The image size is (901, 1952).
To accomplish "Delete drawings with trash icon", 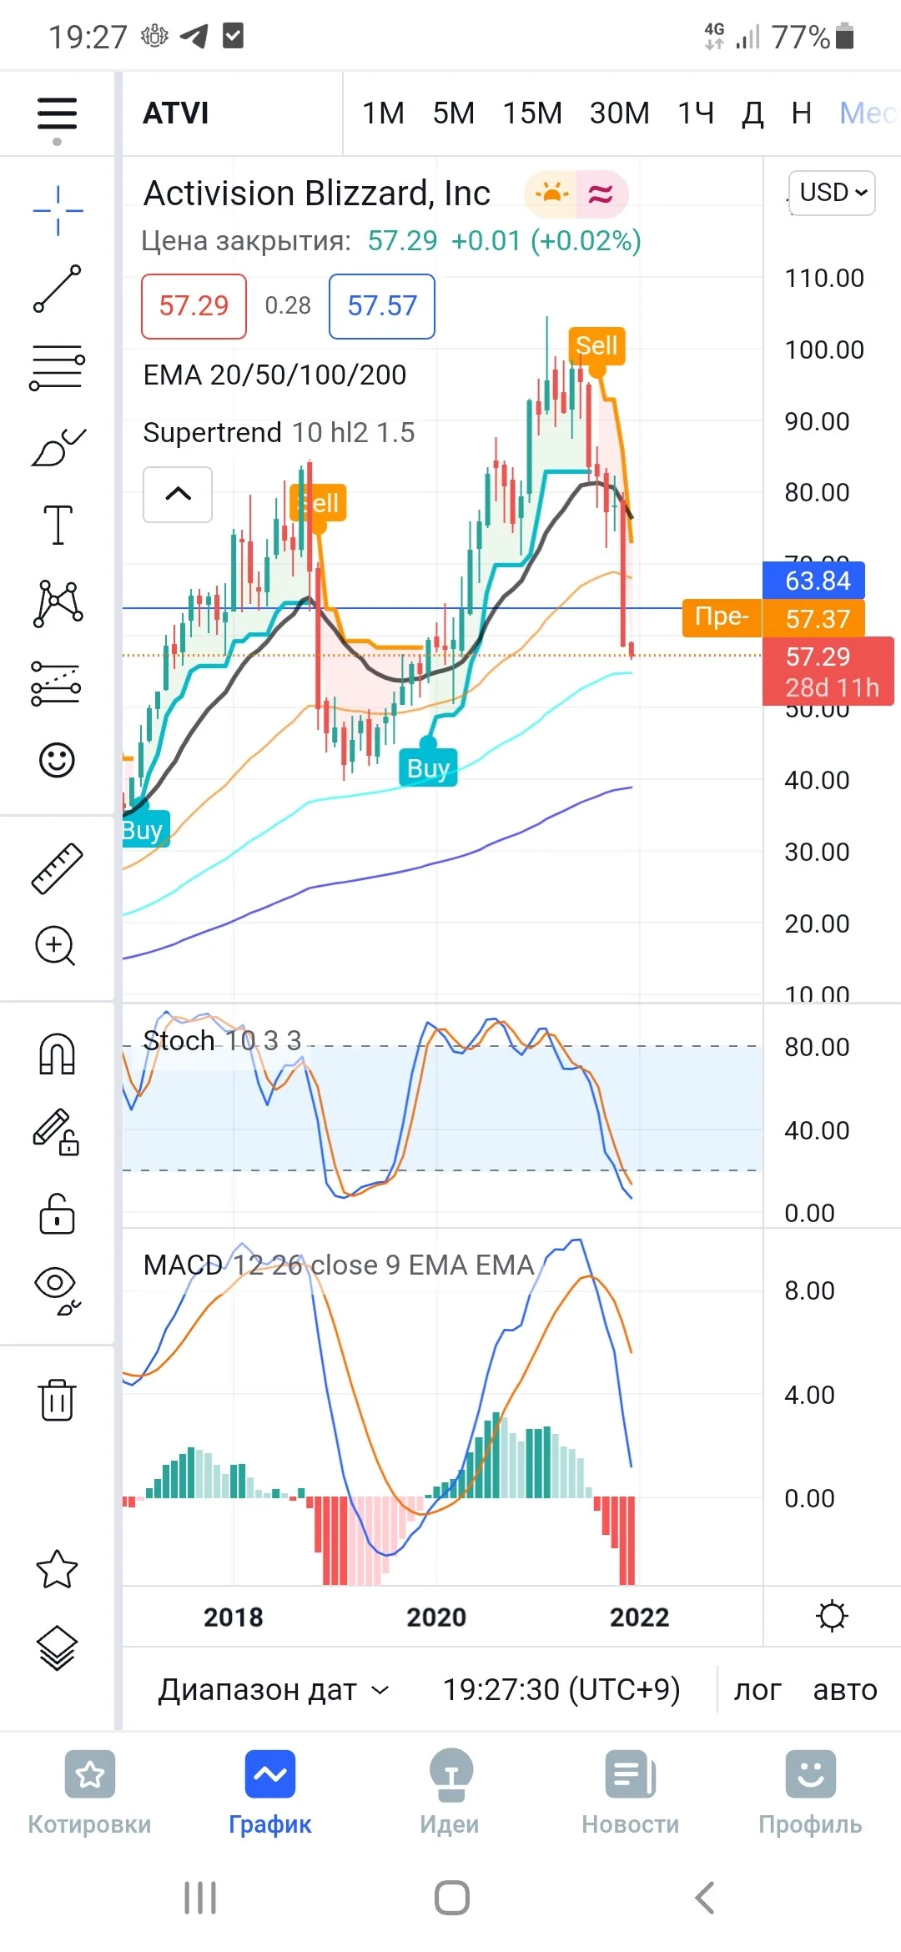I will click(x=57, y=1399).
